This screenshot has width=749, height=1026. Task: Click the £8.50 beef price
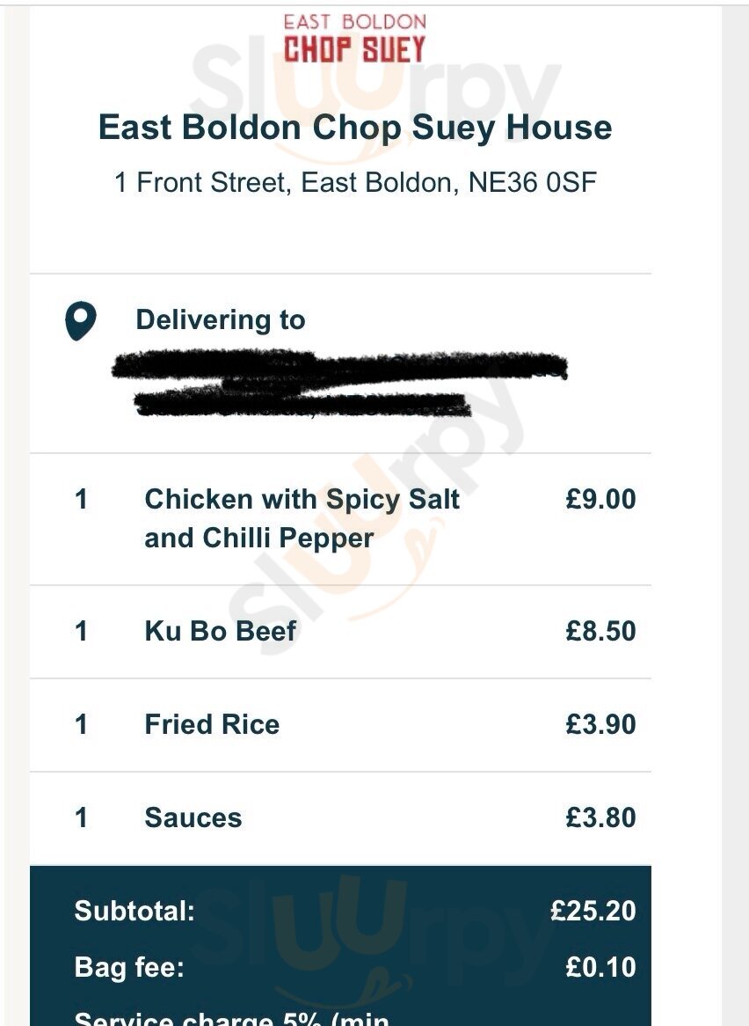coord(600,632)
